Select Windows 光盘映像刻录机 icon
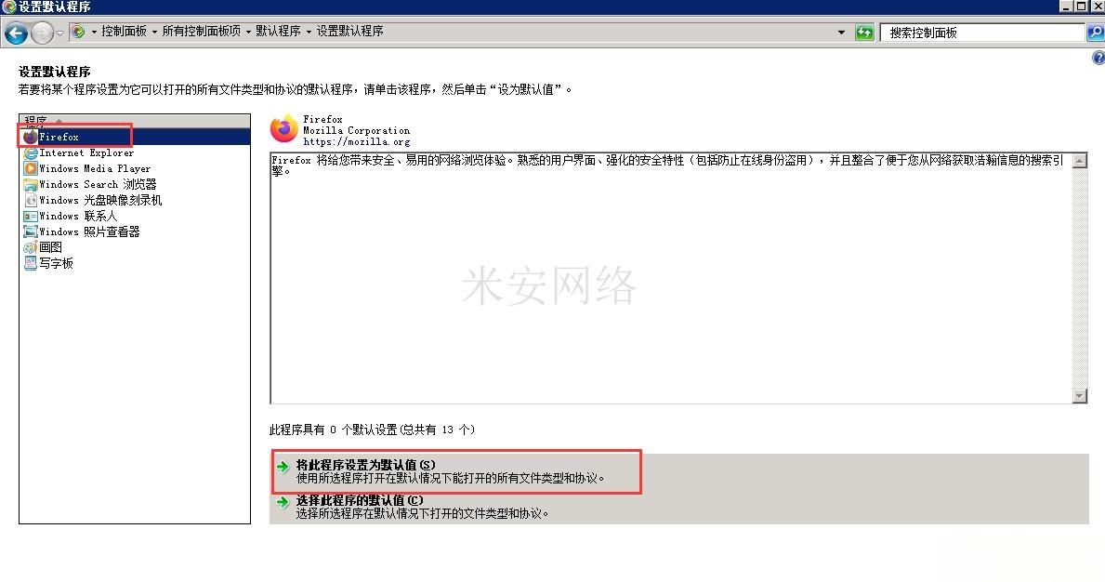This screenshot has width=1105, height=582. [31, 200]
